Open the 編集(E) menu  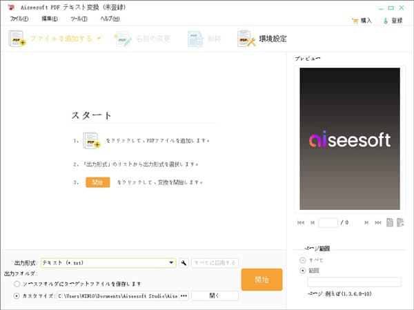tap(50, 19)
